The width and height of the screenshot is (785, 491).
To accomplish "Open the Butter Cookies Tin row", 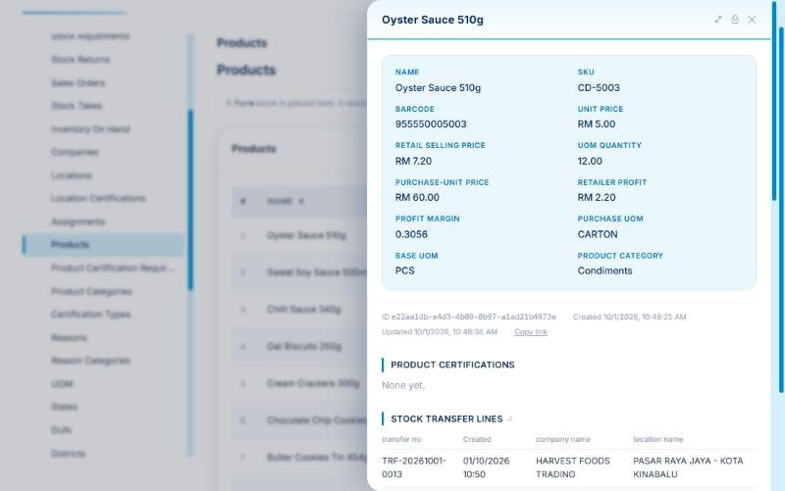I will [299, 458].
